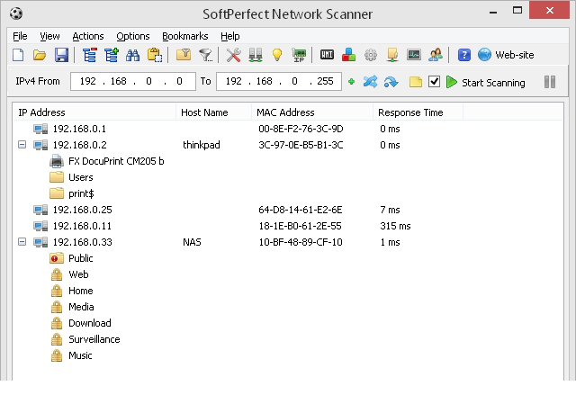This screenshot has width=576, height=395.
Task: Click the pause scan button
Action: 550,82
